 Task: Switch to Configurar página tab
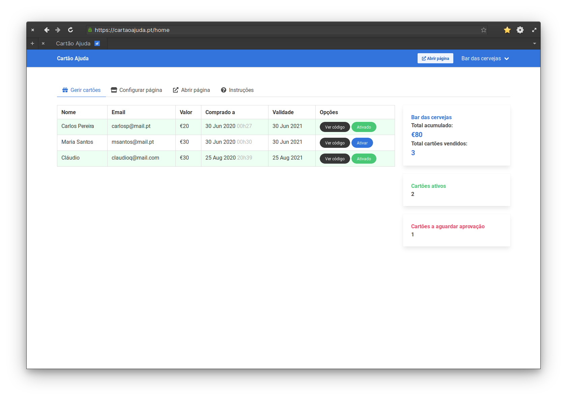point(137,90)
